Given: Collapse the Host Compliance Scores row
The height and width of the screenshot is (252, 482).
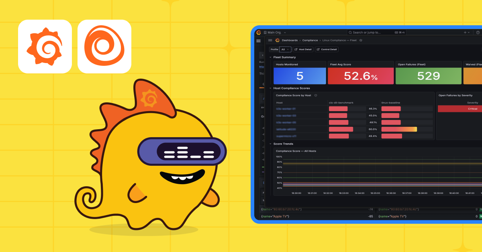Looking at the screenshot, I should [270, 88].
